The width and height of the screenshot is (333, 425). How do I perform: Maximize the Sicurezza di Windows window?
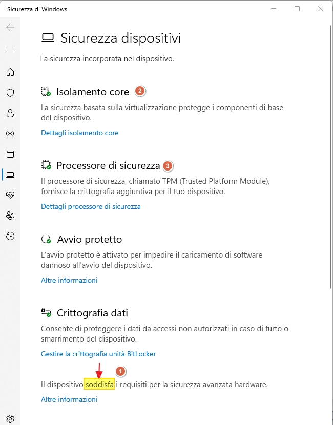(x=297, y=9)
